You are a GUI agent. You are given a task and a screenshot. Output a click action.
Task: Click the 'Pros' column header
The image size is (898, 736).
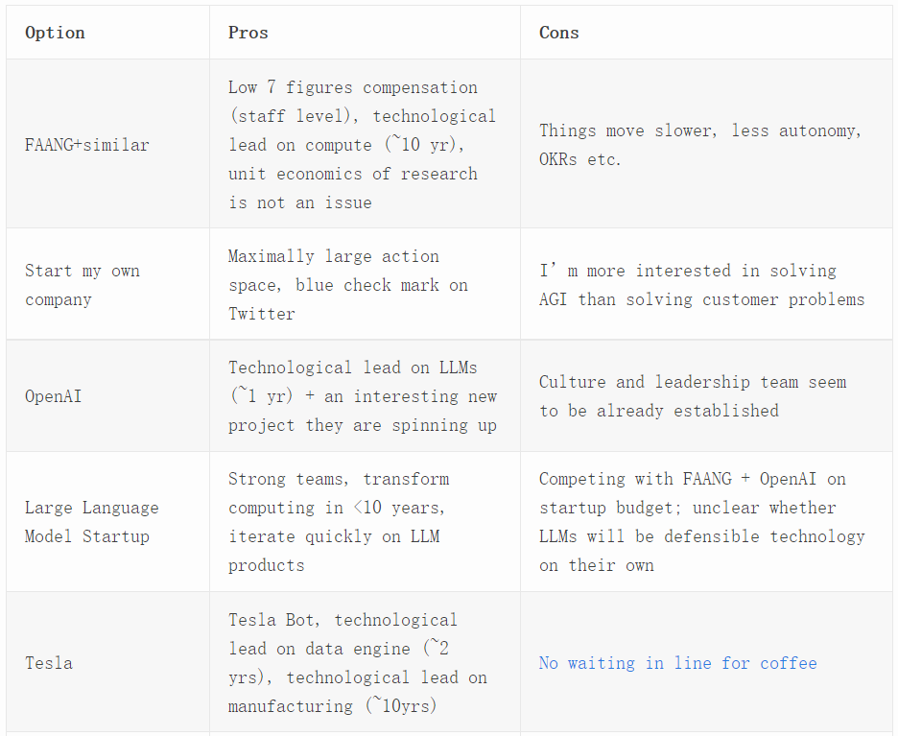(x=248, y=33)
